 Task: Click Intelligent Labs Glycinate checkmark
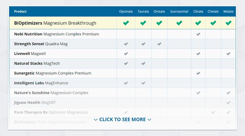click(126, 83)
